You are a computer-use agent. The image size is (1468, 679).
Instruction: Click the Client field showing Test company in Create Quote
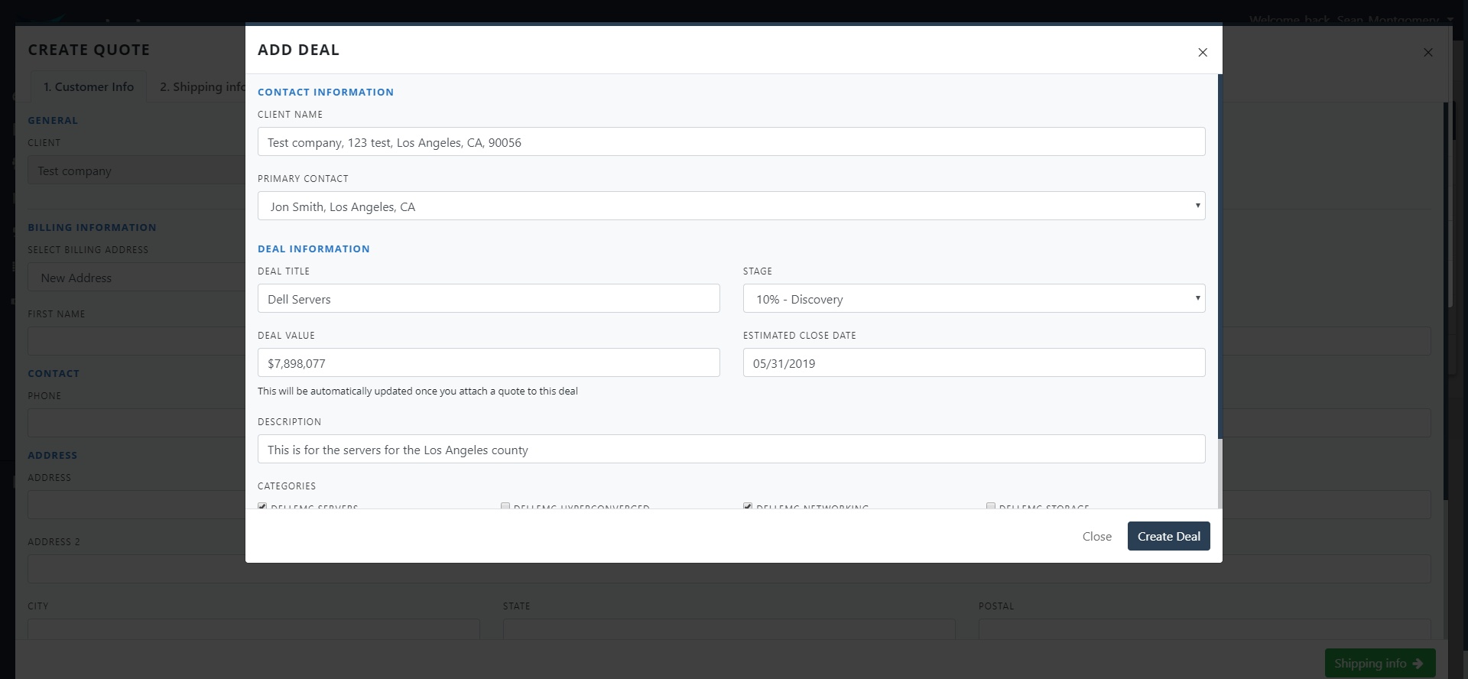point(136,171)
